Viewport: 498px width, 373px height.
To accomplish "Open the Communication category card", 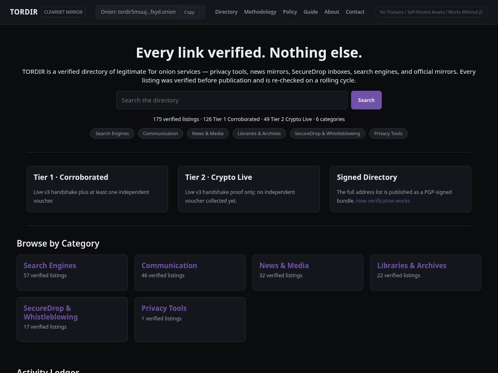I will click(x=190, y=272).
